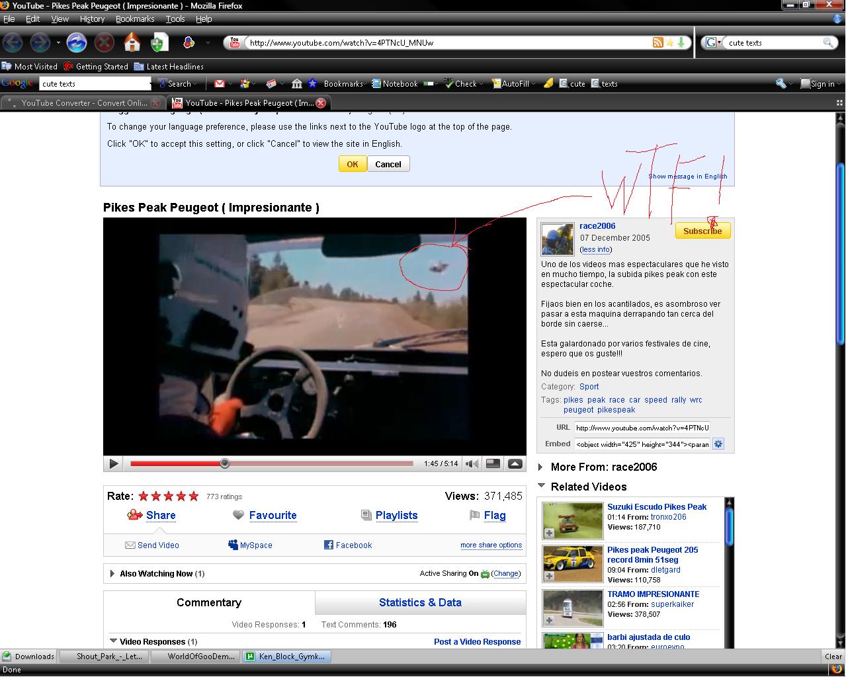Image resolution: width=846 pixels, height=677 pixels.
Task: Expand the Also Watching Now section
Action: click(112, 573)
